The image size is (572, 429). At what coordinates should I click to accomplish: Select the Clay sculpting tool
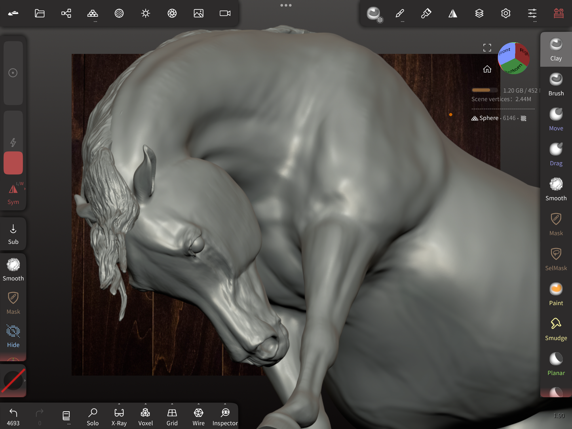pyautogui.click(x=556, y=49)
